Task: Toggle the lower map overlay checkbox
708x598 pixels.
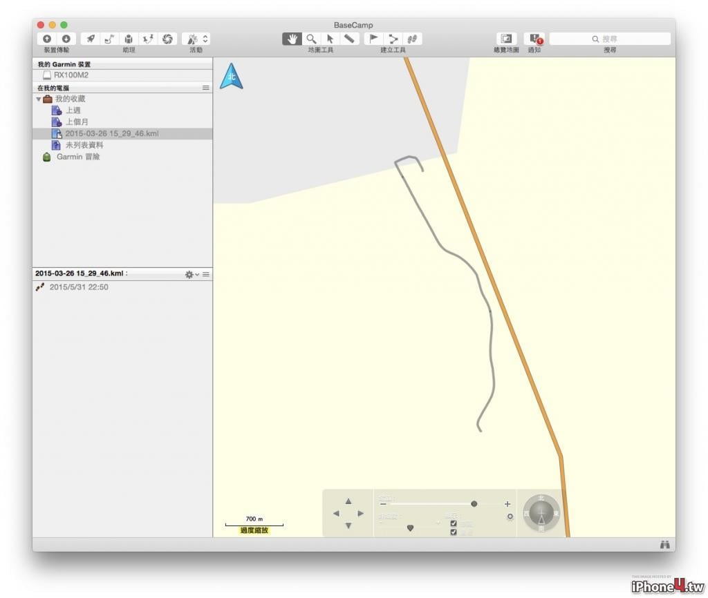Action: click(454, 532)
